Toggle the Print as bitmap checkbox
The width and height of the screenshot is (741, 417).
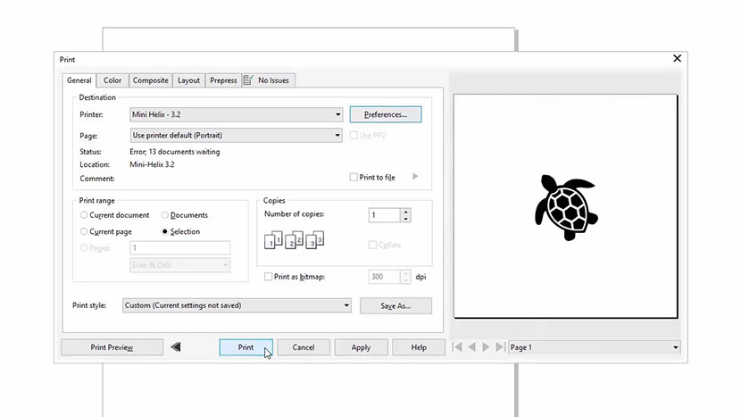[x=270, y=277]
